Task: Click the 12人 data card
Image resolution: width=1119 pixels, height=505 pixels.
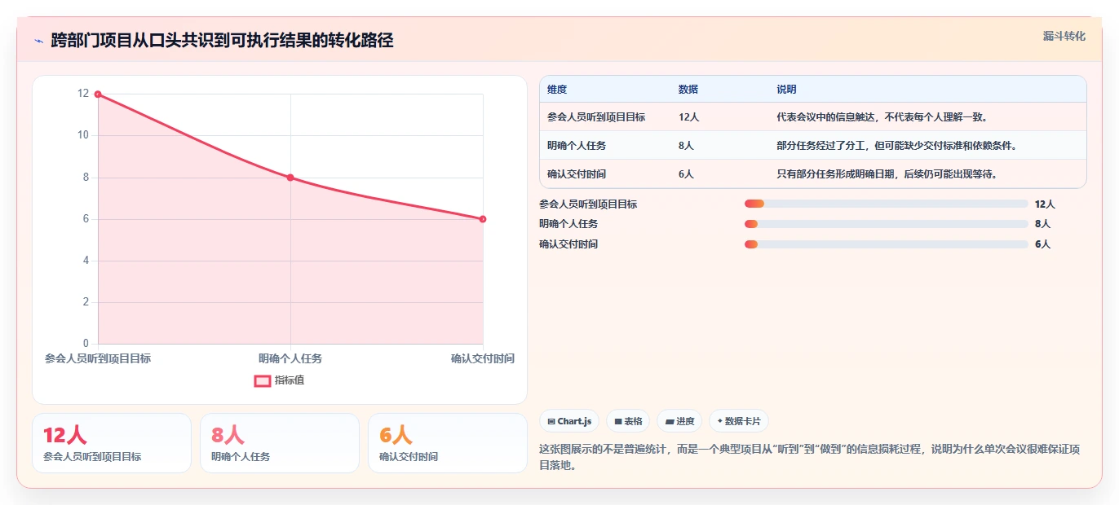Action: [x=112, y=443]
